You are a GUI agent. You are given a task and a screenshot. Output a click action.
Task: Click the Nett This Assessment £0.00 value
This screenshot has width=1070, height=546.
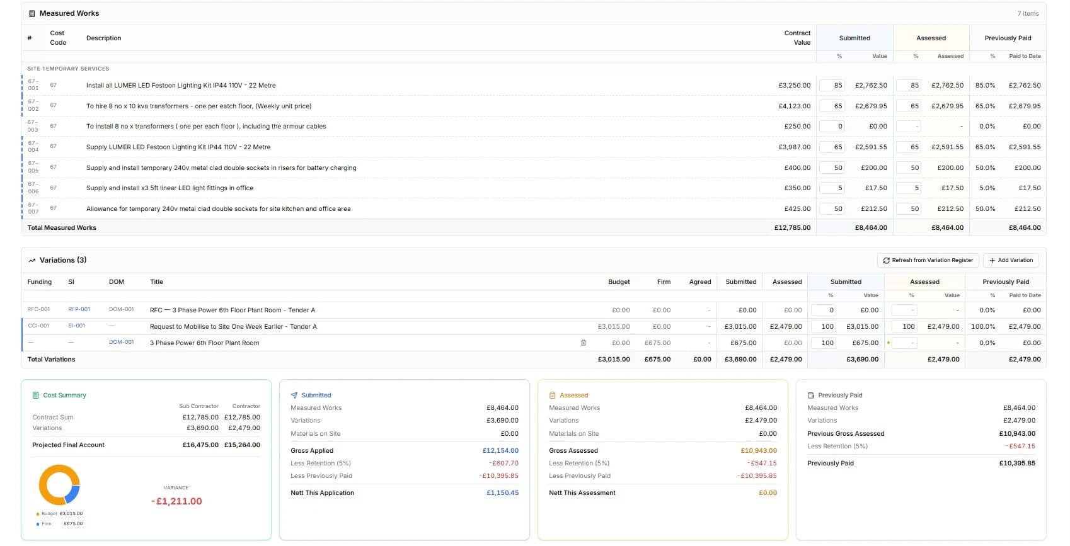[768, 492]
